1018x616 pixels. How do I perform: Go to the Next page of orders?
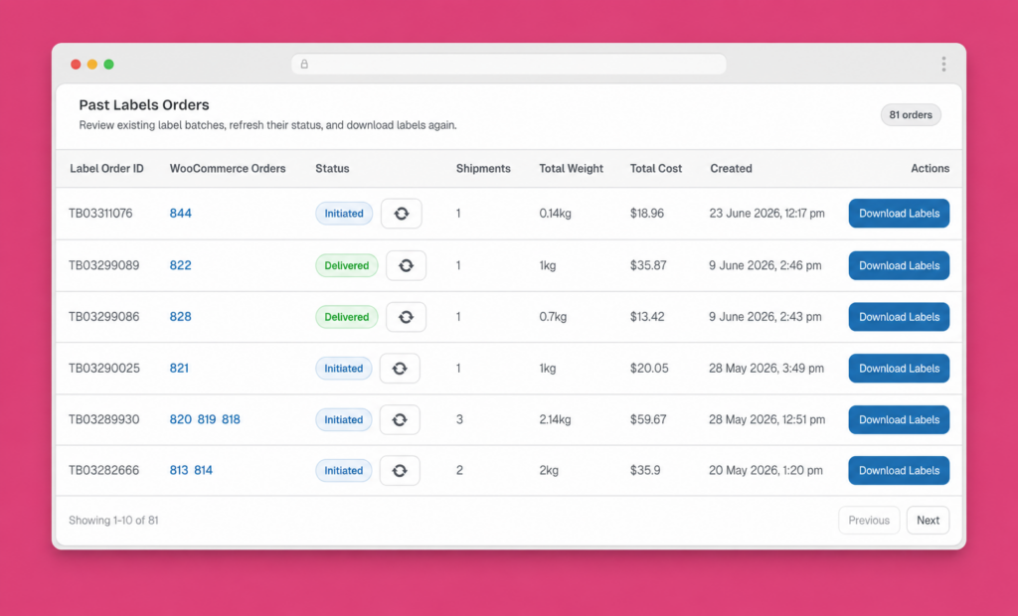928,520
